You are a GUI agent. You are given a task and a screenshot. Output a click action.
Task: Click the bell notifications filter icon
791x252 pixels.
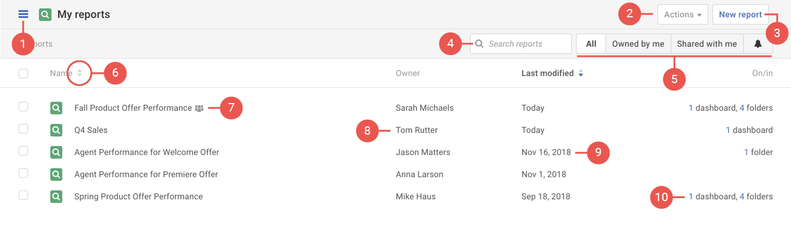[x=757, y=44]
